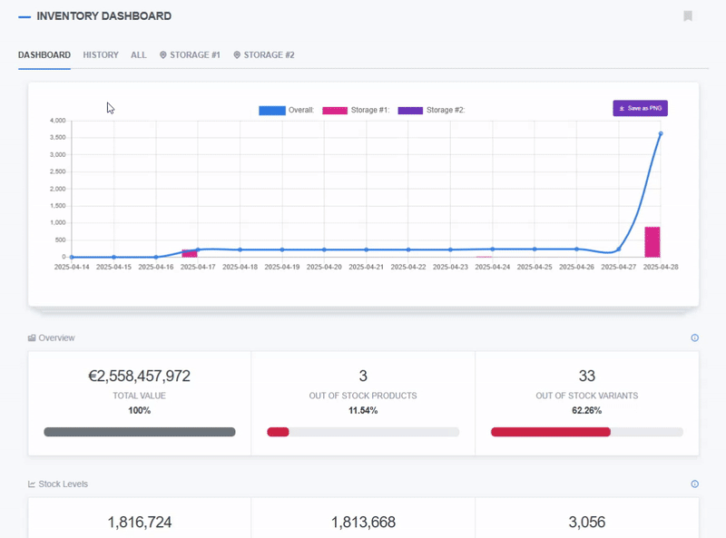Open the All tab
The image size is (726, 538).
coord(139,55)
